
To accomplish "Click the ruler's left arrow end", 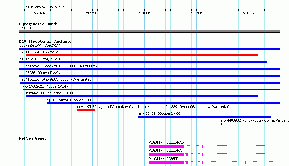I will point(20,10).
